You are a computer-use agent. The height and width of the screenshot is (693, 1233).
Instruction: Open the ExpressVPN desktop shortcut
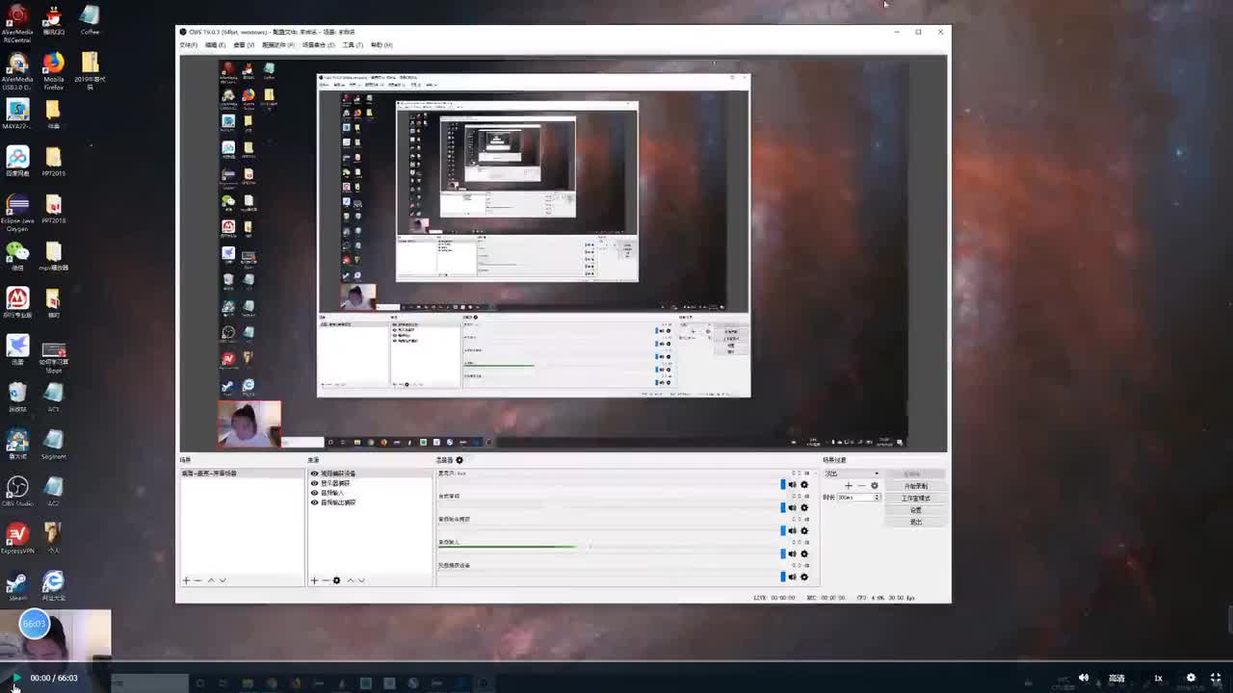coord(17,539)
